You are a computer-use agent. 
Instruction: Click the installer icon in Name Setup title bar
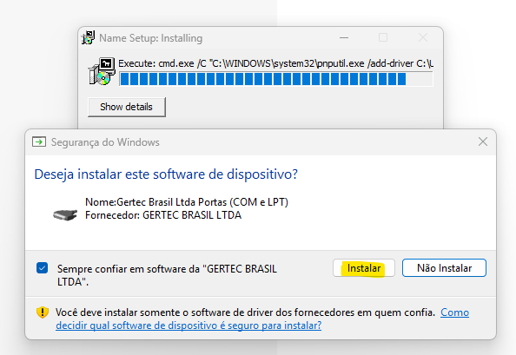pos(89,38)
